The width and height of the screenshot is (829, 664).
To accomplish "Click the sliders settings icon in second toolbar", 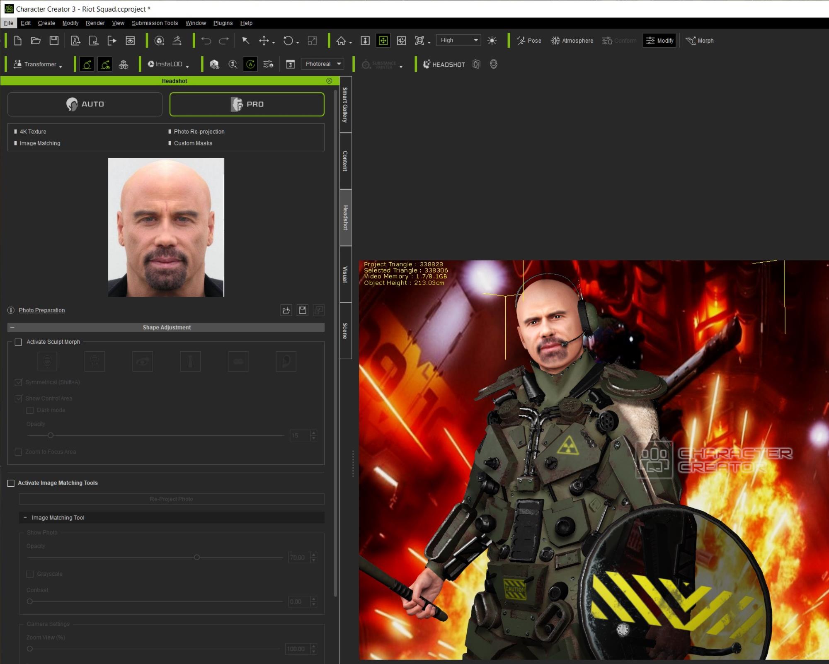I will 268,64.
